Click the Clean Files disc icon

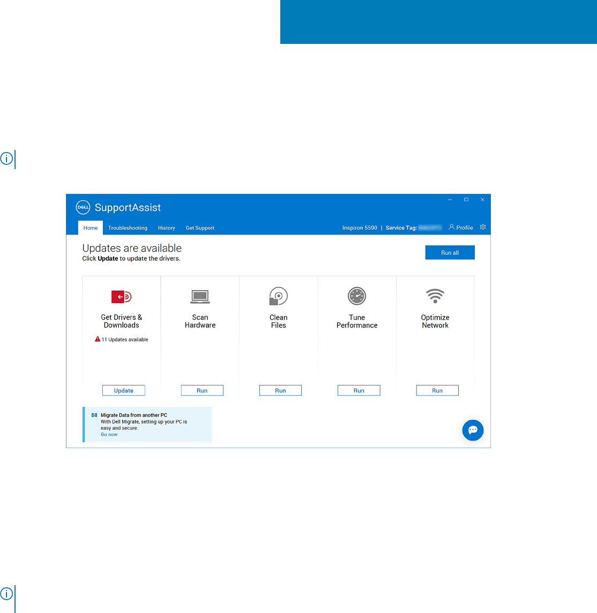pos(279,296)
